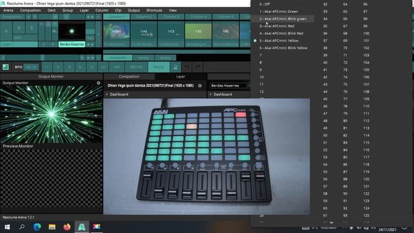Trigger Column 1 header
This screenshot has width=414, height=233.
[x=116, y=17]
